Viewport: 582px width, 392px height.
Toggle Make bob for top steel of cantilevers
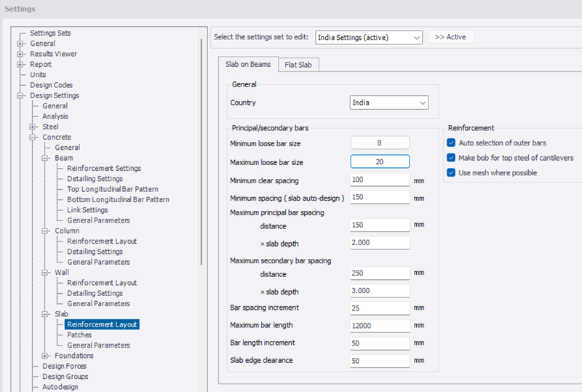click(x=451, y=158)
